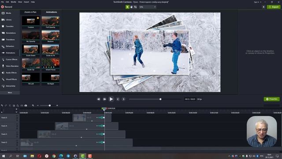Click the Split icon in timeline toolbar
This screenshot has width=282, height=159.
click(22, 106)
